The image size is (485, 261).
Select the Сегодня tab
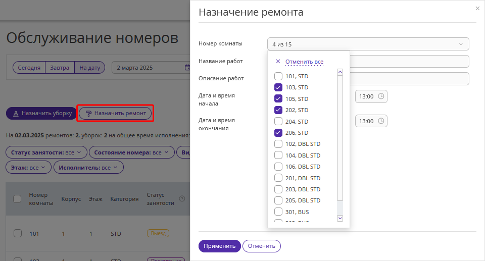29,68
